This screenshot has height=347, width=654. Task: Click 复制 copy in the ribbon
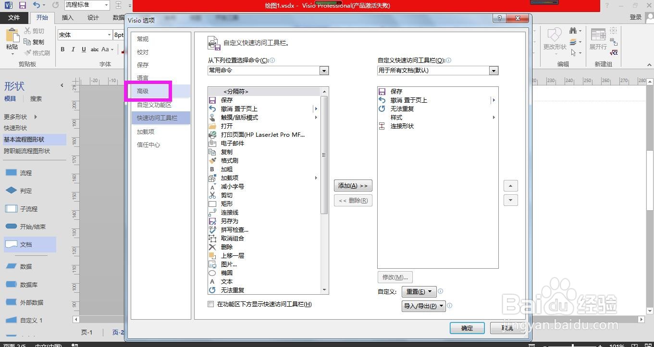pos(34,42)
